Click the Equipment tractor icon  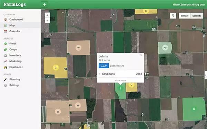(x=6, y=67)
